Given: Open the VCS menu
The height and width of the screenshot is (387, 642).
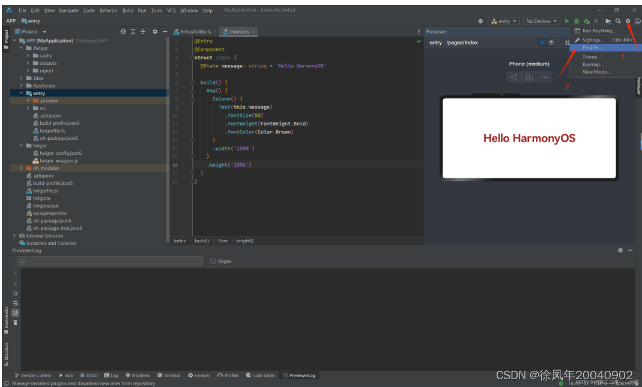Looking at the screenshot, I should click(x=171, y=10).
